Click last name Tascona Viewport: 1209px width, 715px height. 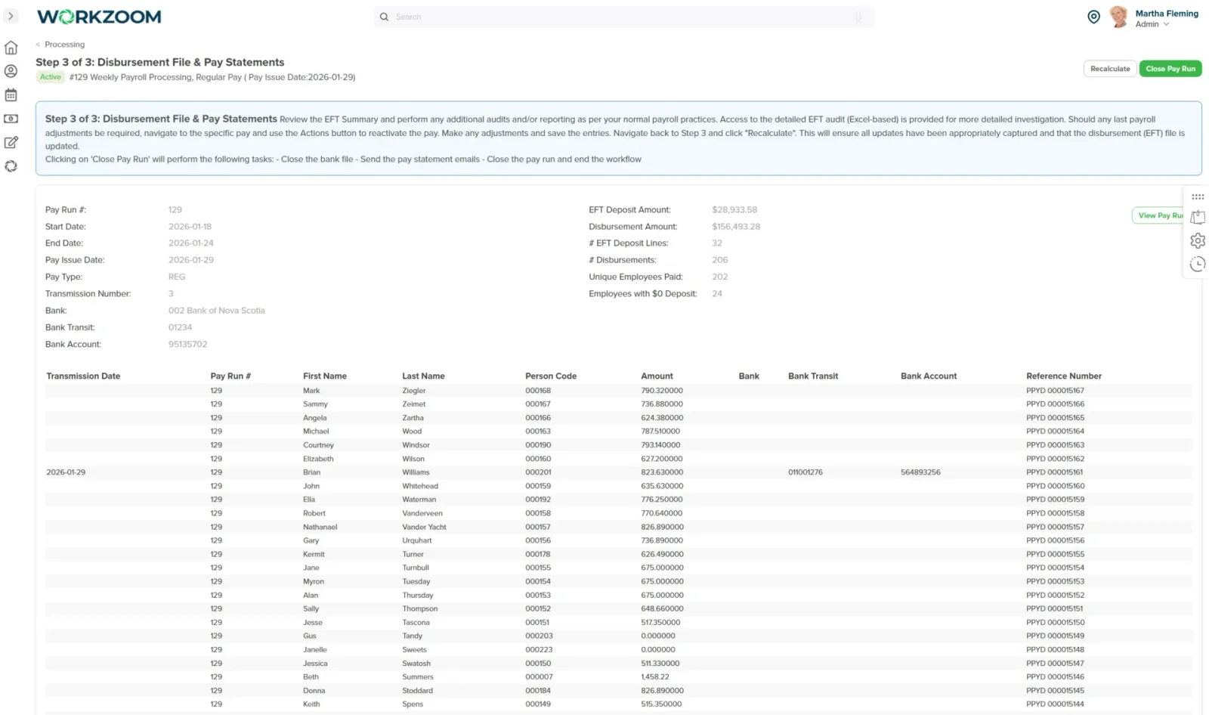(x=416, y=623)
